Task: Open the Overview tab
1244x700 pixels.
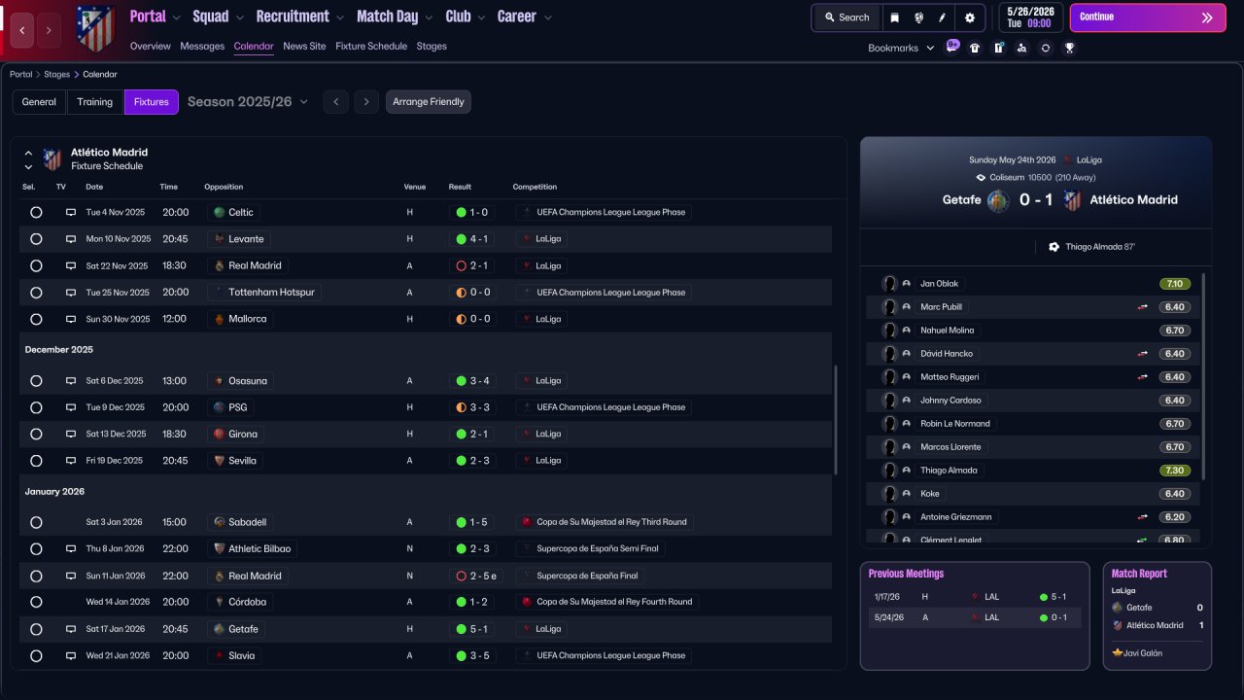Action: pos(150,47)
